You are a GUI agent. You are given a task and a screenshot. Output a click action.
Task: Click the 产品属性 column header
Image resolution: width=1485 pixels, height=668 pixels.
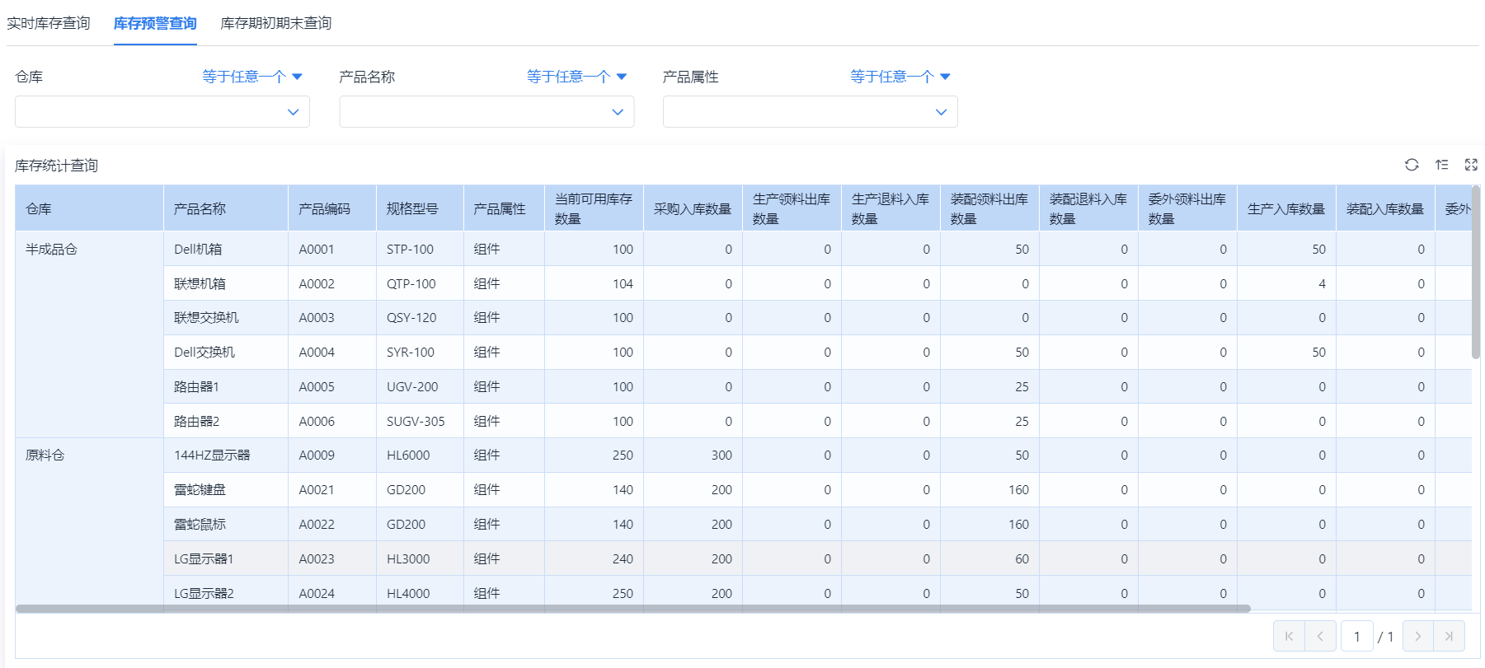[504, 208]
